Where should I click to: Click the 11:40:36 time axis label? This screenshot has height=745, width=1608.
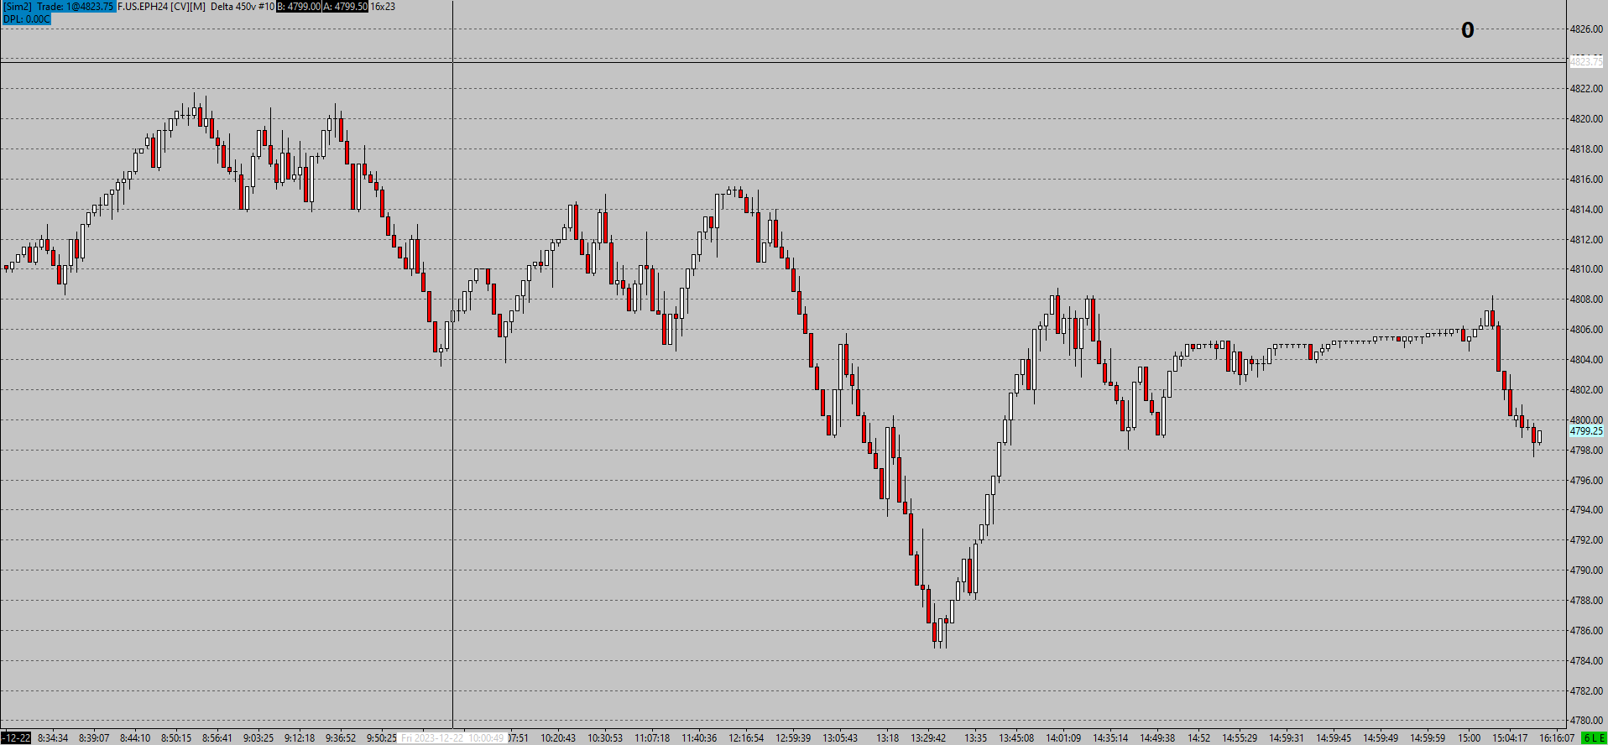[699, 738]
